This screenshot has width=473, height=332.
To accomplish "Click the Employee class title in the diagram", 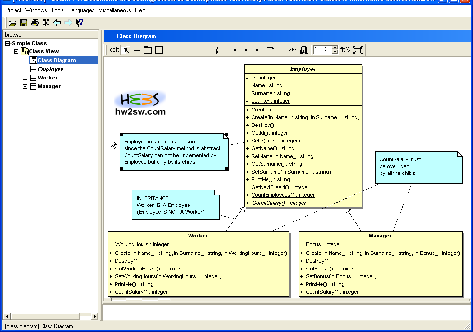I will [303, 69].
